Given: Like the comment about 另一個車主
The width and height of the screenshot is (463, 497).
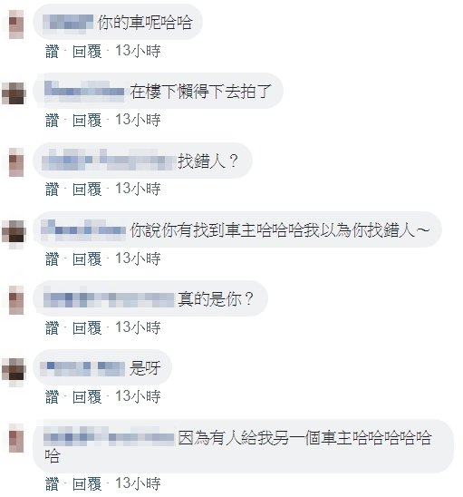Looking at the screenshot, I should coord(53,483).
